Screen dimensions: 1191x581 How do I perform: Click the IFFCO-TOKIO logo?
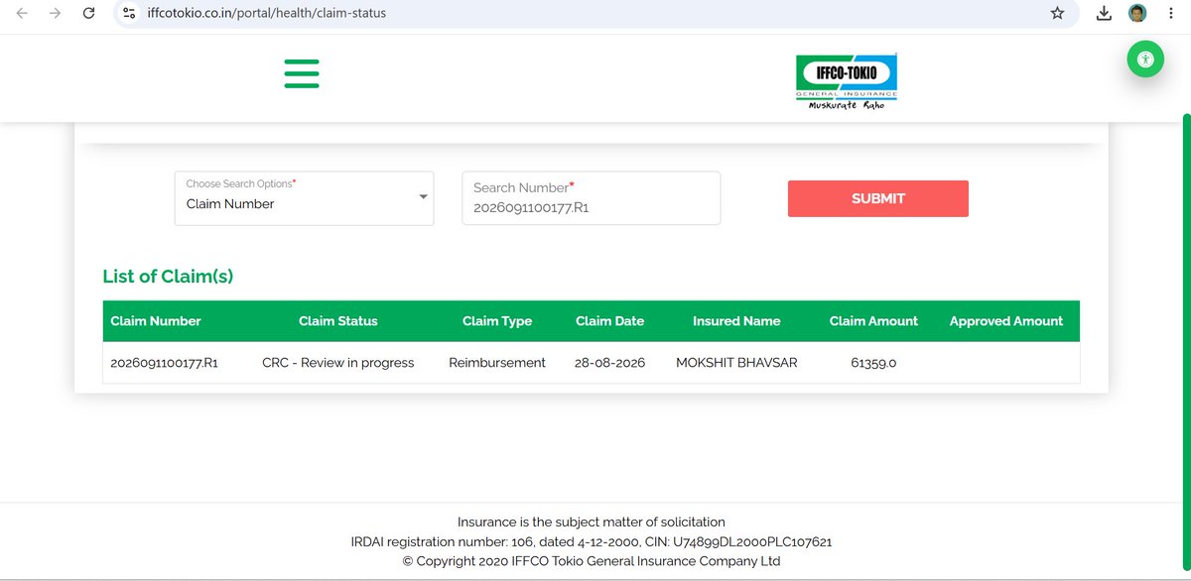click(847, 80)
